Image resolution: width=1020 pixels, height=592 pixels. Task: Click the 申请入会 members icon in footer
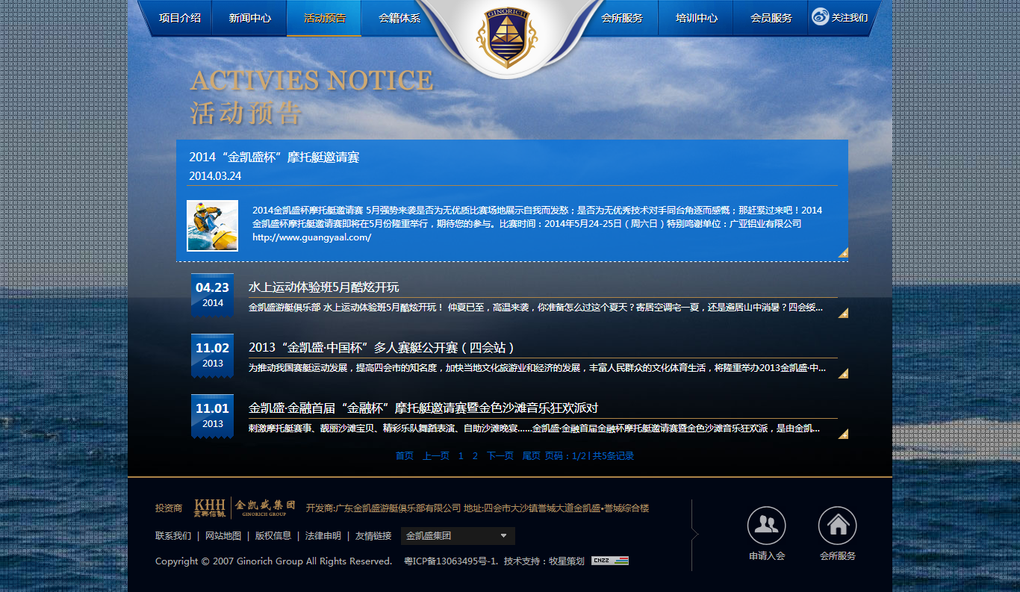click(x=766, y=526)
